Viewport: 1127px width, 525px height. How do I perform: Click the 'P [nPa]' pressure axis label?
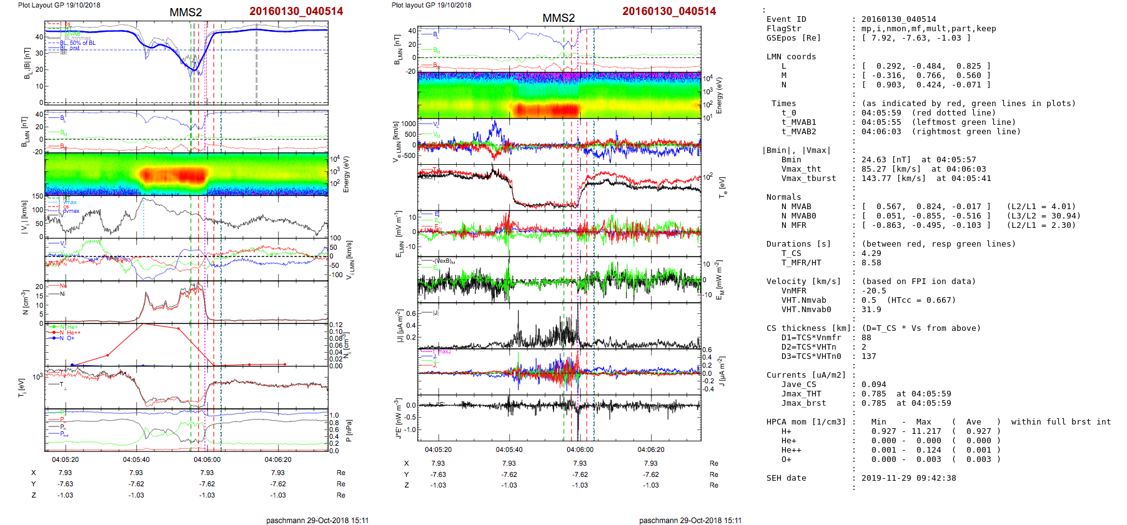pyautogui.click(x=349, y=431)
